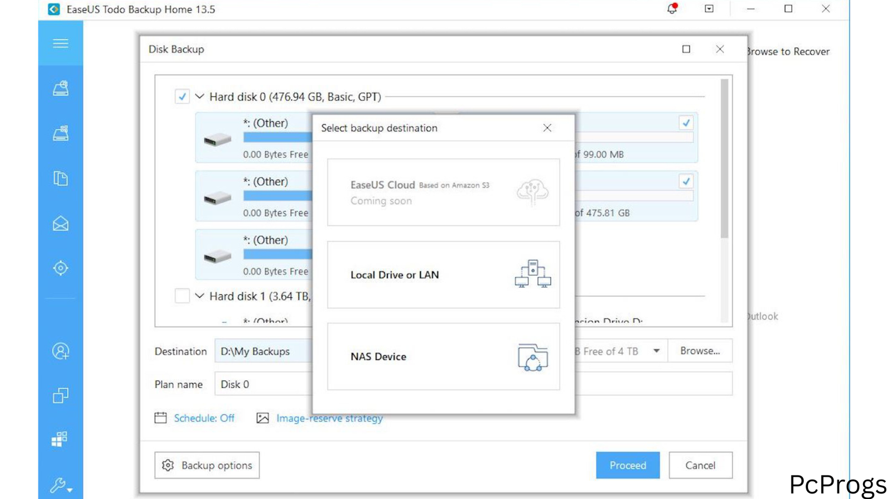Click the first partition's usage bar

pyautogui.click(x=277, y=138)
